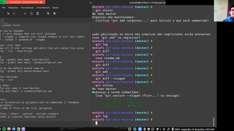Open the purple app icon in taskbar
This screenshot has width=234, height=131.
pos(23,129)
